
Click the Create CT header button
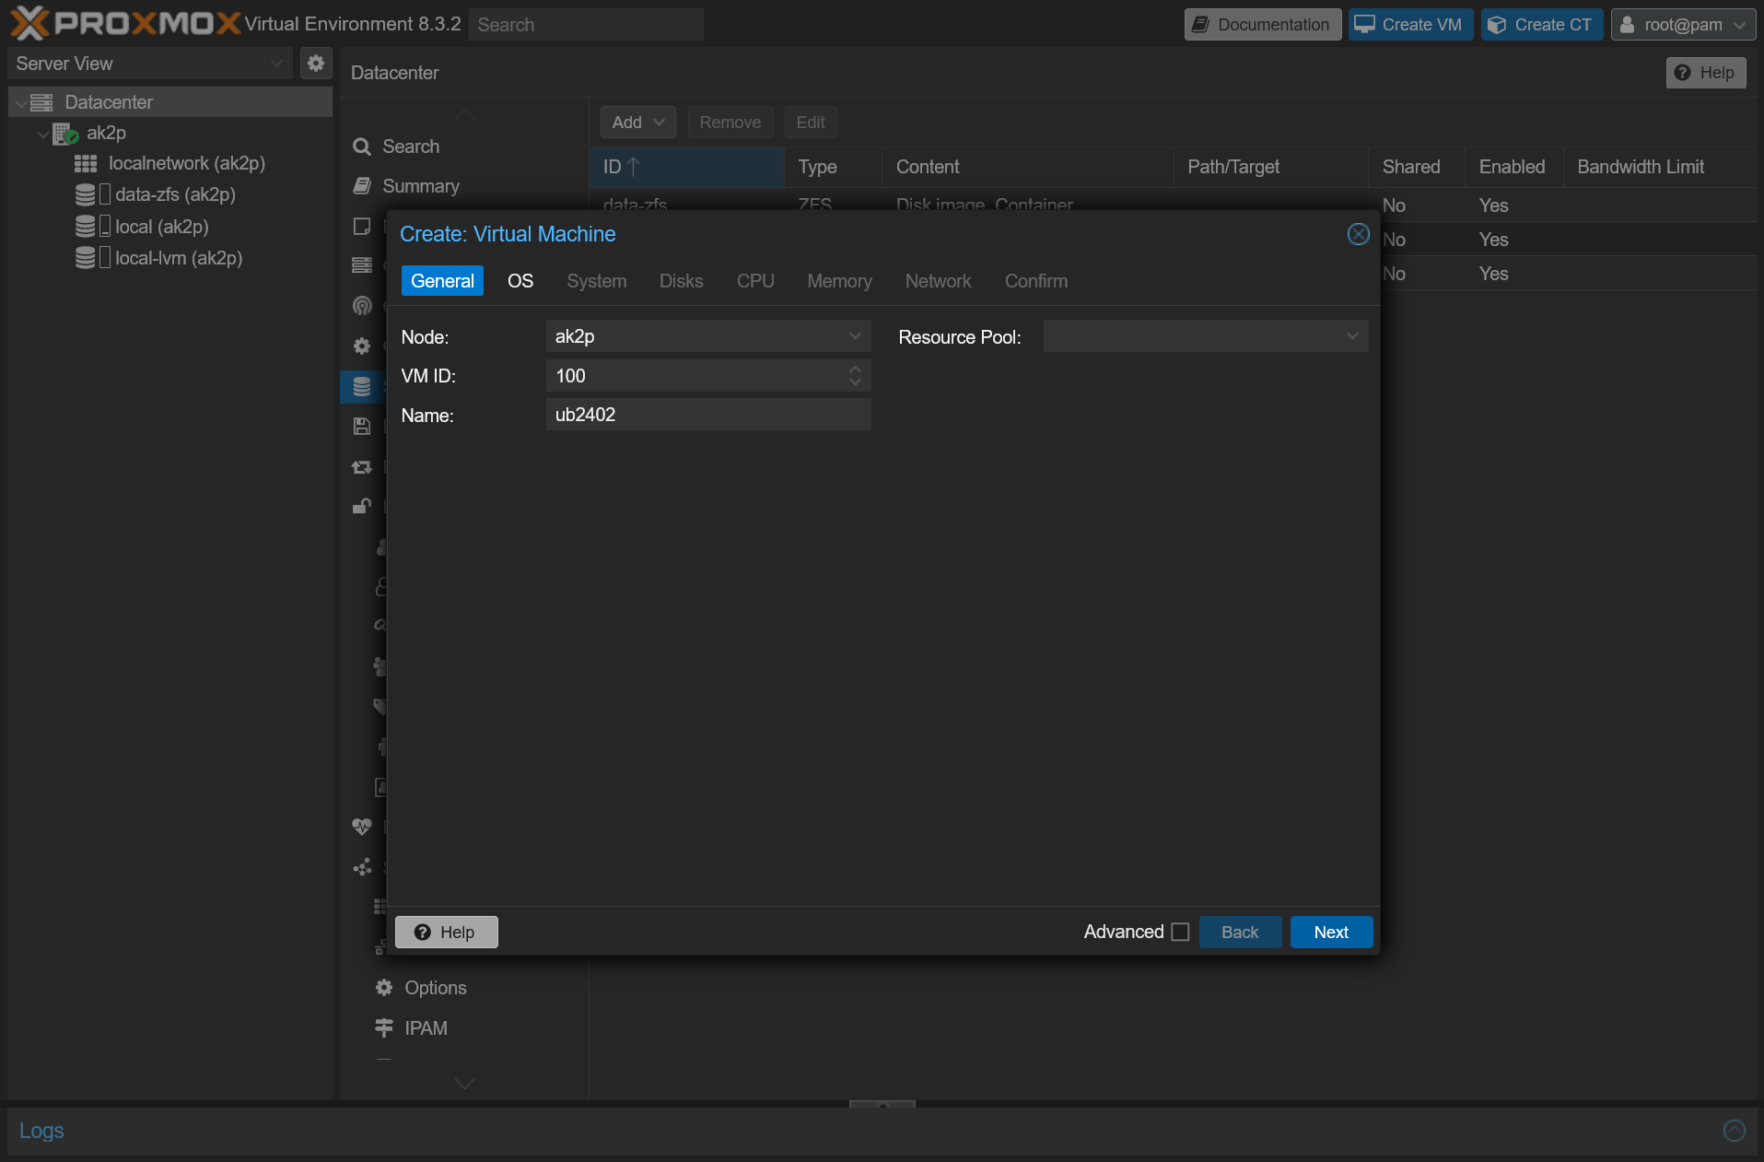click(x=1542, y=24)
